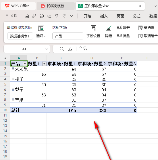The width and height of the screenshot is (158, 160).
Task: Click 取消组合 ungroup button
Action: (x=148, y=36)
